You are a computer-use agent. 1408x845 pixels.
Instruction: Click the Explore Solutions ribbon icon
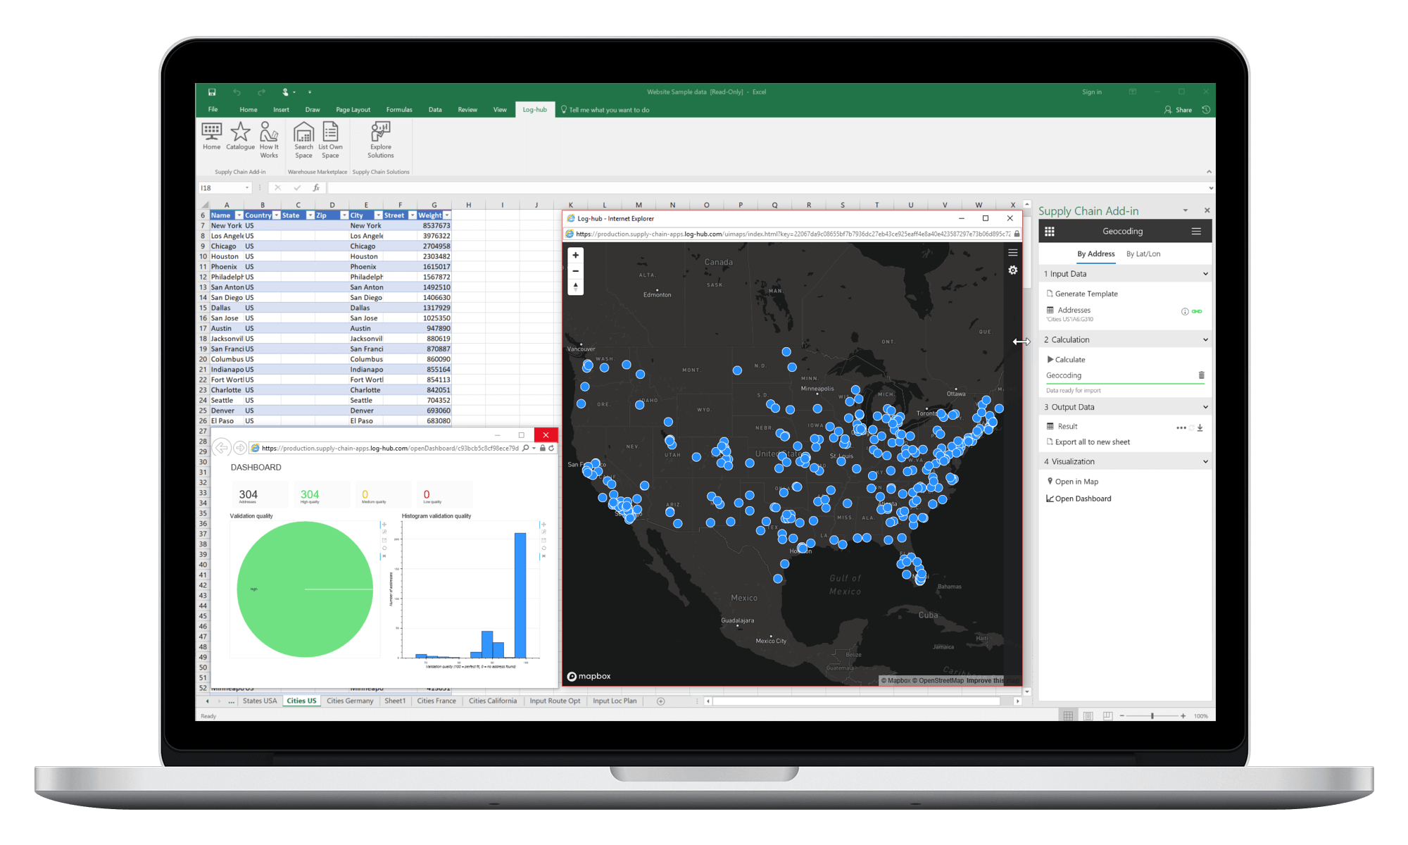[380, 132]
